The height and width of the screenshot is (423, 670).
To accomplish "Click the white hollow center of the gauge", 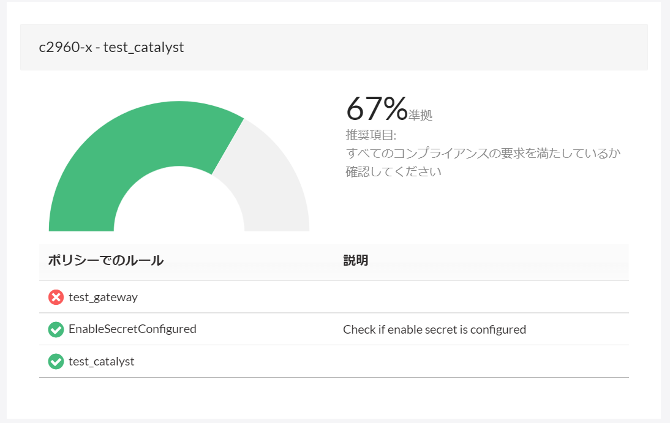I will 179,208.
